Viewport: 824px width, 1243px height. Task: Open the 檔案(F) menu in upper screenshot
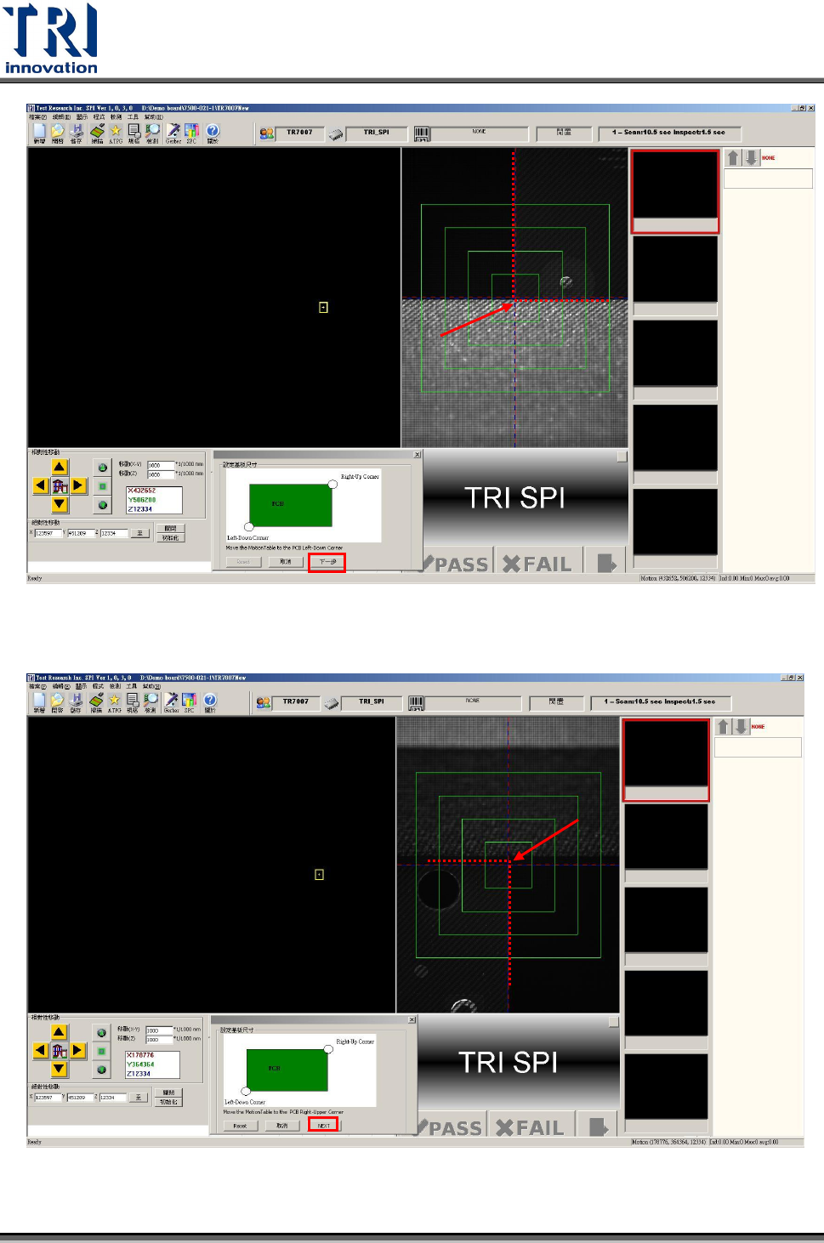(x=38, y=117)
